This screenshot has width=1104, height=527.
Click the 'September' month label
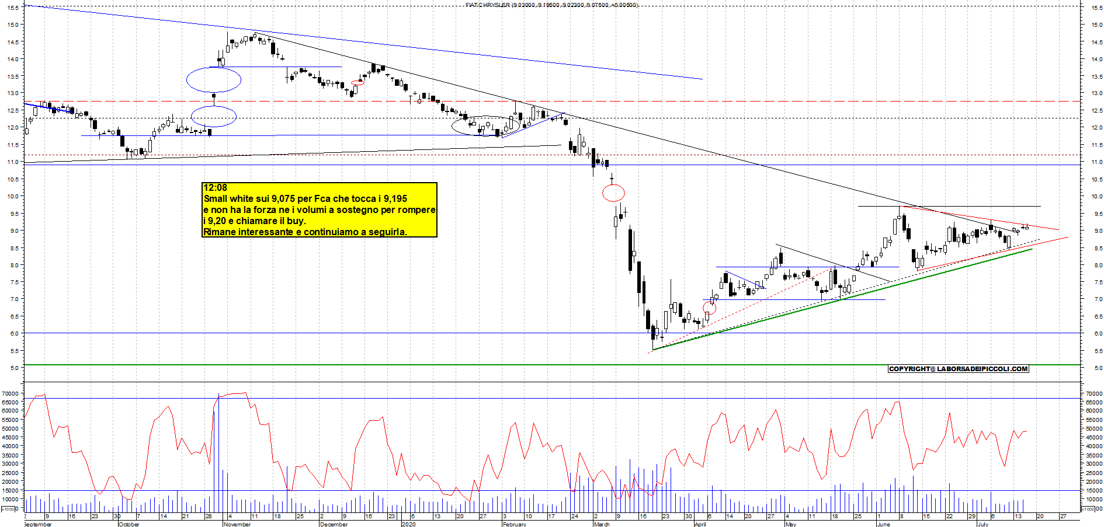tap(38, 524)
